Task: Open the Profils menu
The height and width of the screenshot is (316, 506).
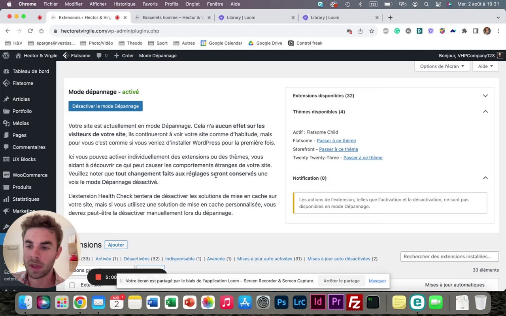Action: (172, 4)
